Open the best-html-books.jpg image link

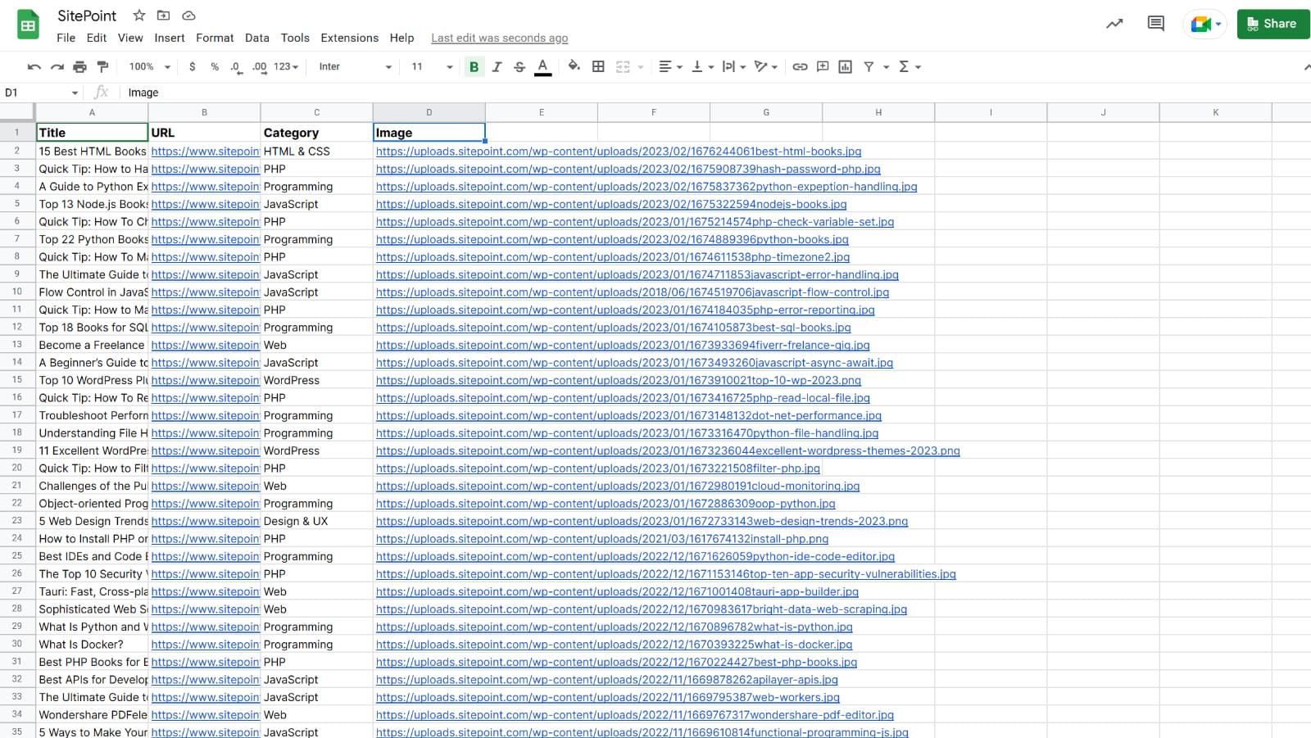[x=618, y=152]
